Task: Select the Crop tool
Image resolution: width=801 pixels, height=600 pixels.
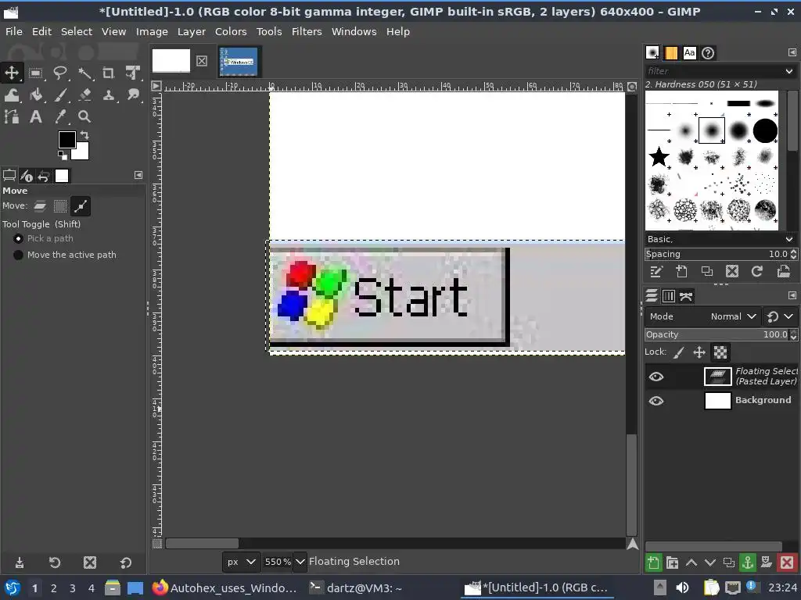Action: coord(108,73)
